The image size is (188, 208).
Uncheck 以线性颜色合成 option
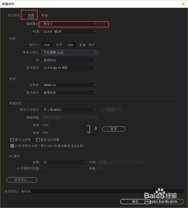[12, 146]
